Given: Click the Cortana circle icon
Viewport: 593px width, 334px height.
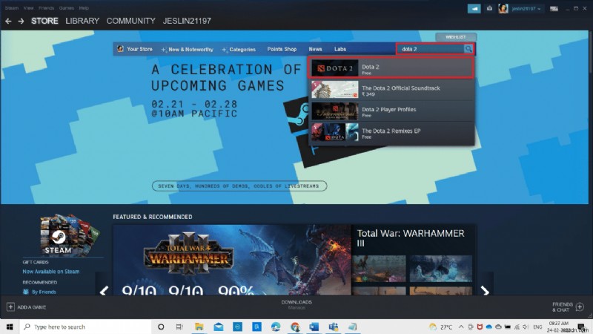Looking at the screenshot, I should (x=161, y=327).
